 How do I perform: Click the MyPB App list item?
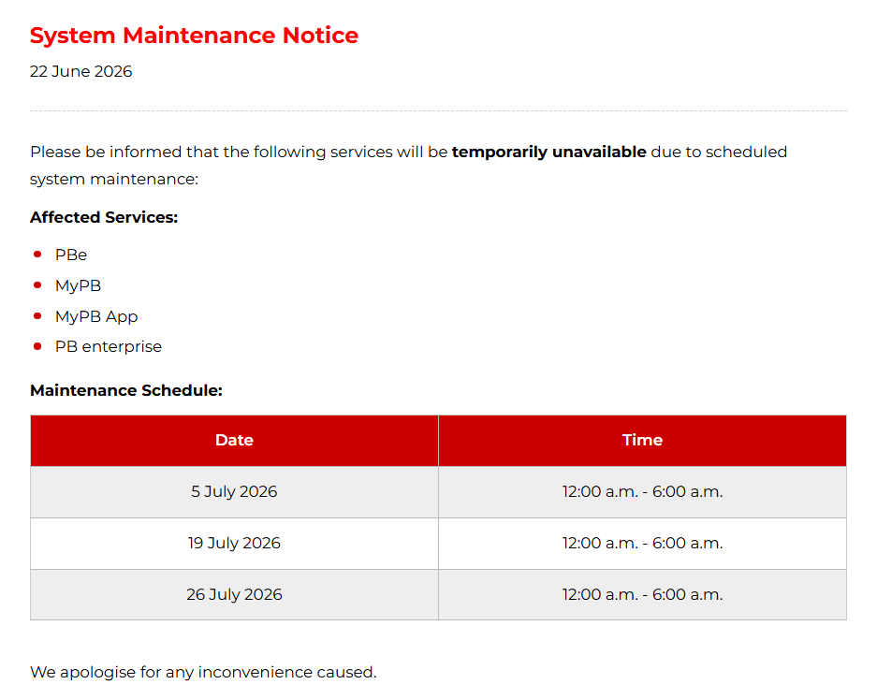click(x=96, y=316)
